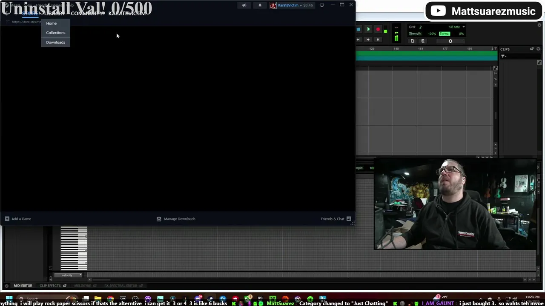The image size is (545, 306).
Task: Click the Swing 8% value
Action: tap(461, 34)
